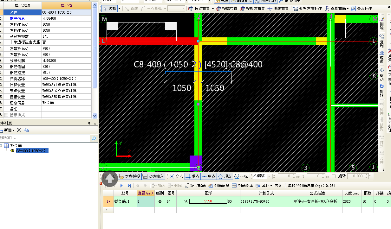
Task: Click 缩尺配筋 scaled rebar button
Action: point(195,186)
